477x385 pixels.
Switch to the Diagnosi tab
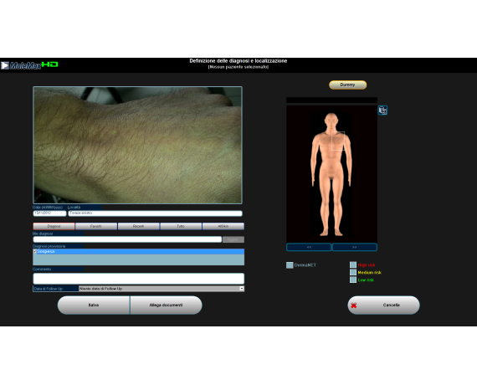[x=54, y=226]
